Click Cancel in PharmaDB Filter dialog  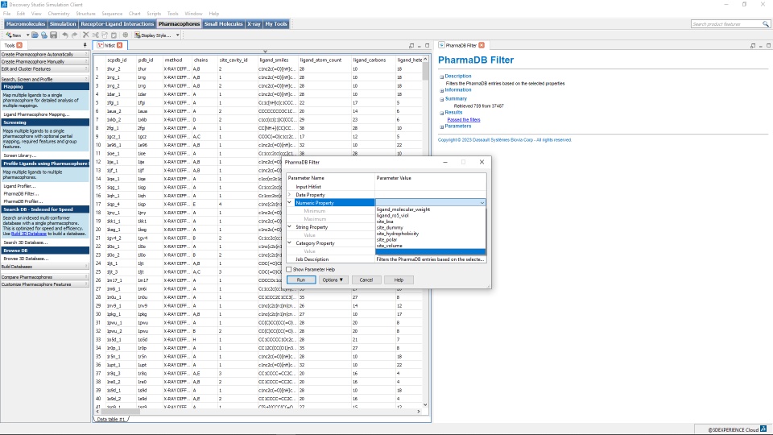coord(366,280)
